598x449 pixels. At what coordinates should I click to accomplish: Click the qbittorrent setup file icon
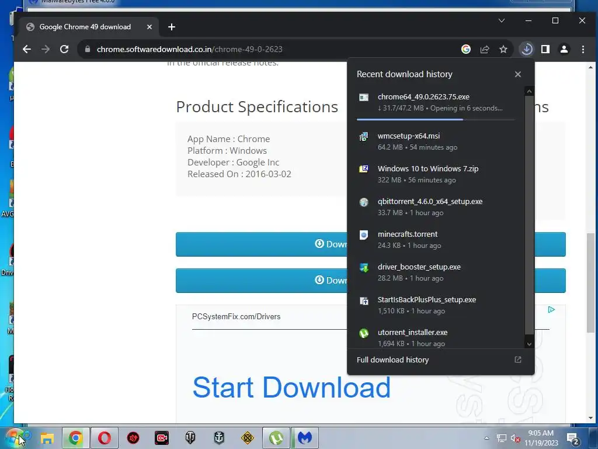coord(364,202)
